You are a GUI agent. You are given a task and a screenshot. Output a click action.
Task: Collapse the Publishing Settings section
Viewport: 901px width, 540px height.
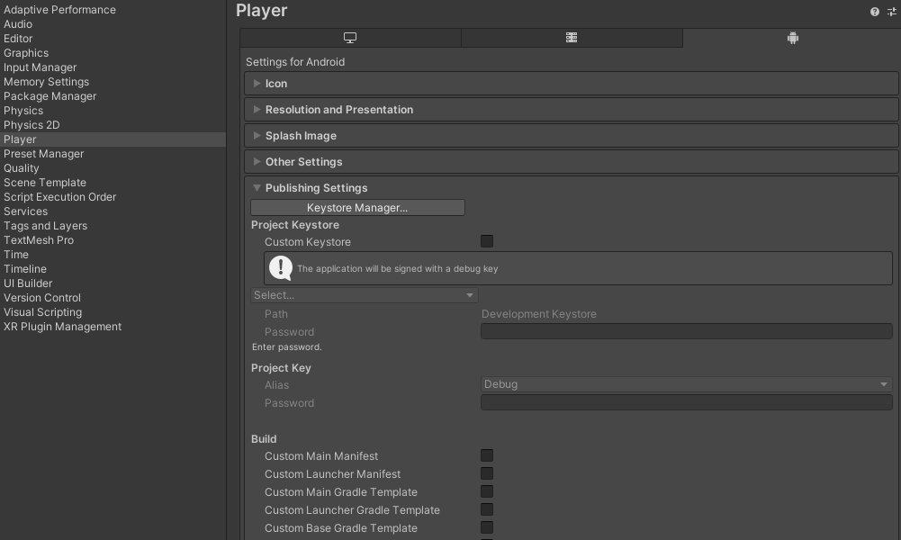click(x=316, y=188)
